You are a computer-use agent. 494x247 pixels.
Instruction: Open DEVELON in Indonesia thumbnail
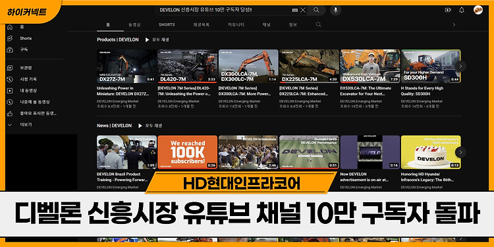(x=248, y=152)
